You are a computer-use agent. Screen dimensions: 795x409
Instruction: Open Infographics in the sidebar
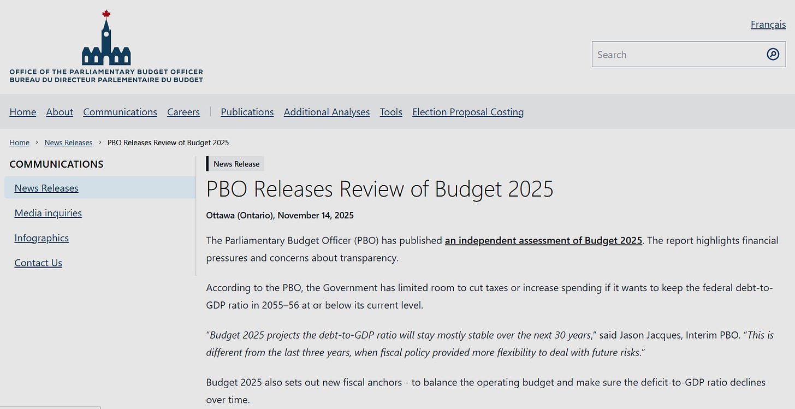(41, 238)
